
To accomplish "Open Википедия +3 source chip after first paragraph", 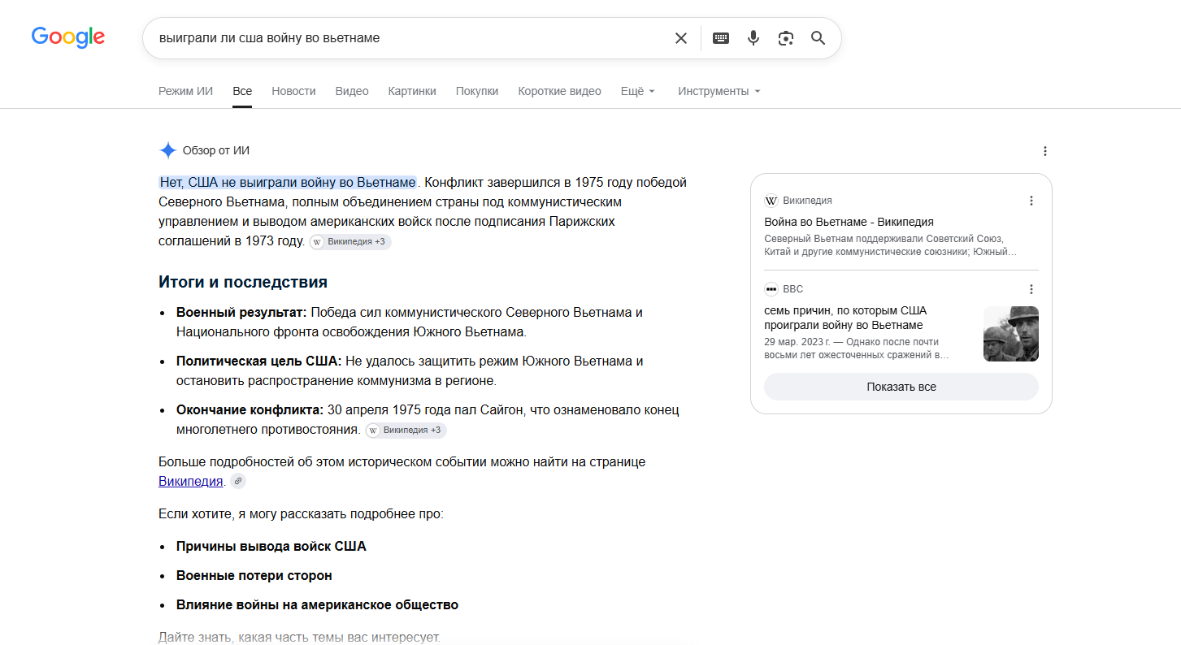I will click(350, 241).
